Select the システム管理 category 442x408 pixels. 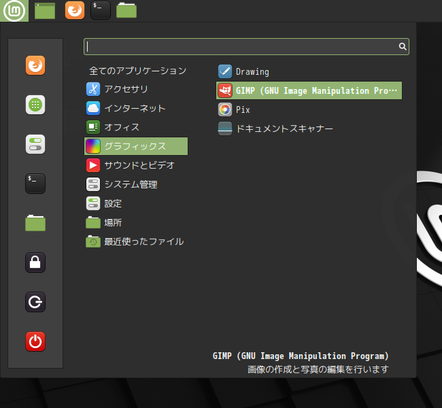coord(136,184)
